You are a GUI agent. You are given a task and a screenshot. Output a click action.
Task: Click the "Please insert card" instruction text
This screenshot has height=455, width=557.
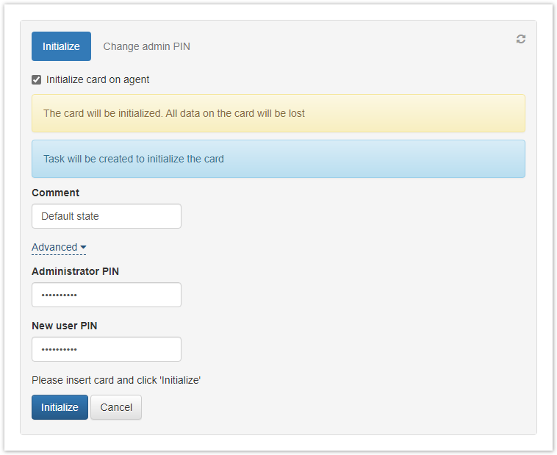[116, 380]
